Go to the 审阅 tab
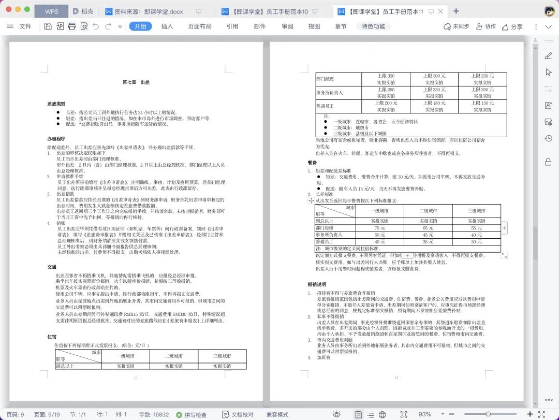Viewport: 559px width, 420px height. [x=287, y=26]
